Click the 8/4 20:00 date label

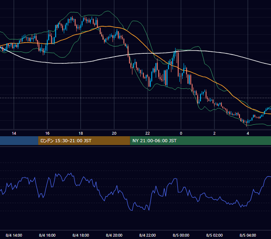114,235
